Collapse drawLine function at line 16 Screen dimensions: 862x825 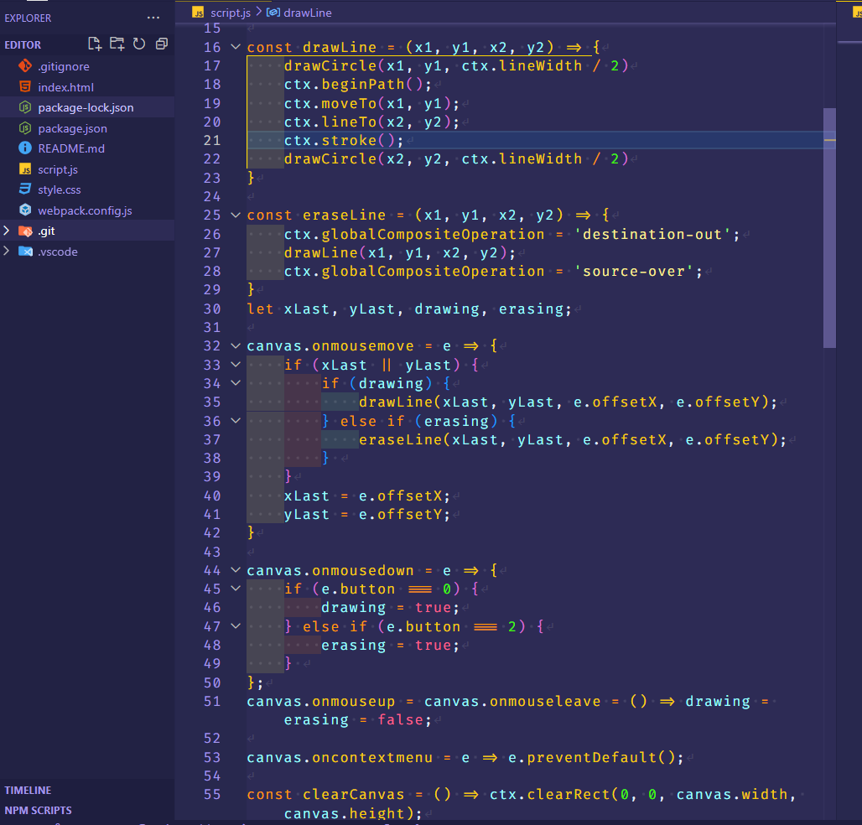click(236, 47)
